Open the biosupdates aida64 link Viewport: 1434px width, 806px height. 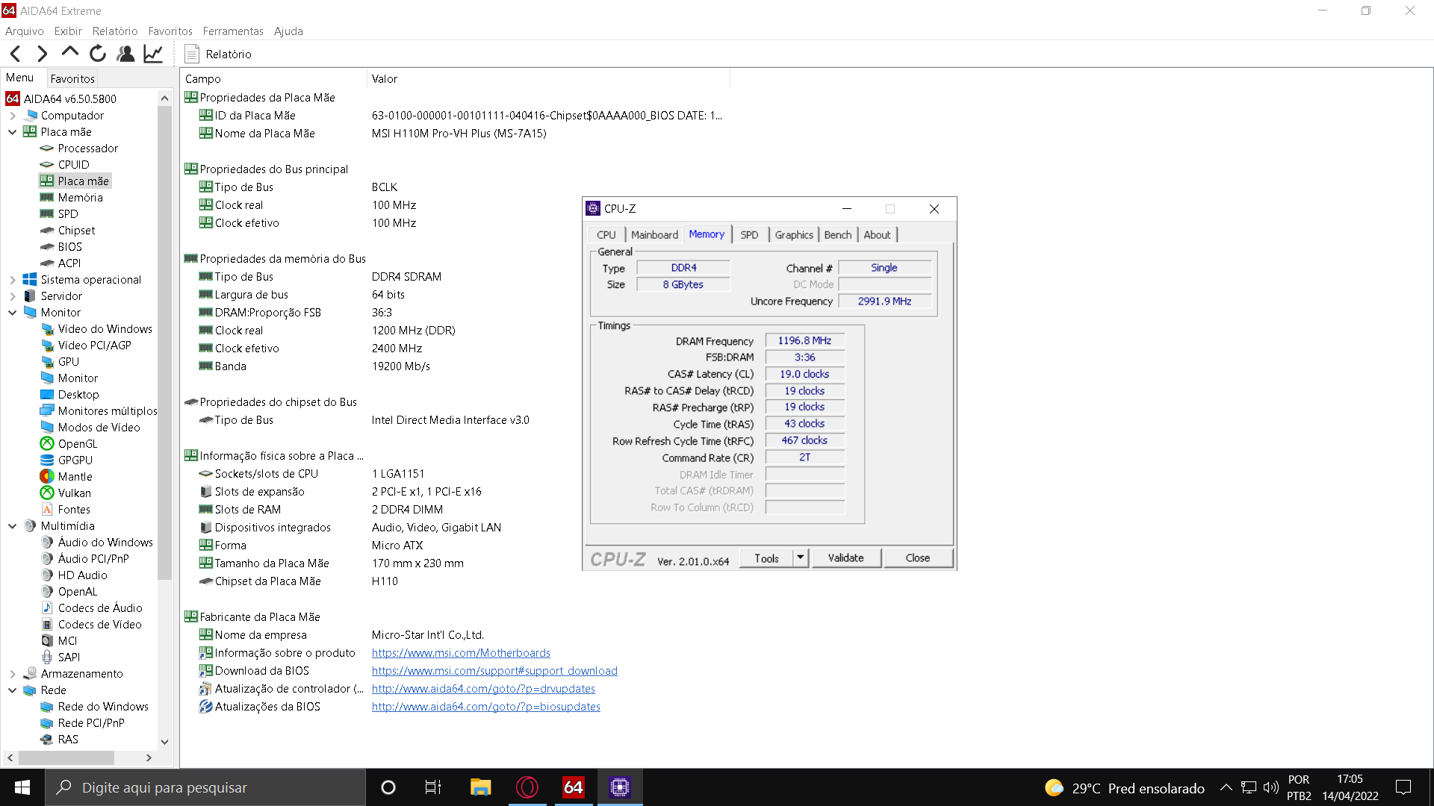(x=486, y=707)
